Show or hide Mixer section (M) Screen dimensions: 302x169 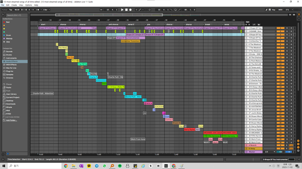[x=298, y=147]
